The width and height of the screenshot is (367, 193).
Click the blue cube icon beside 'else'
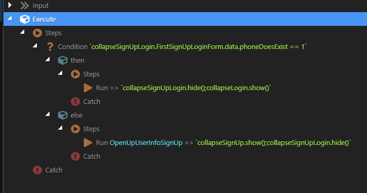tap(63, 115)
